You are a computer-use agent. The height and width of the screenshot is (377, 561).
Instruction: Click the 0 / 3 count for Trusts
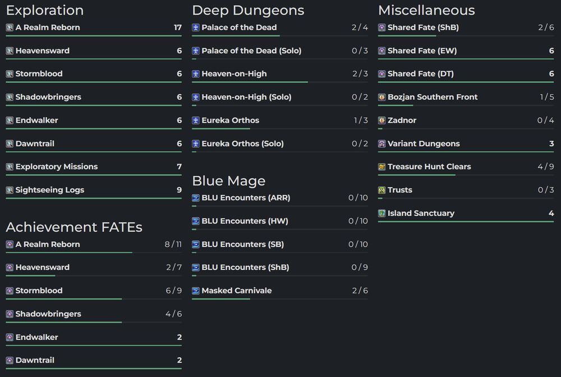point(546,190)
